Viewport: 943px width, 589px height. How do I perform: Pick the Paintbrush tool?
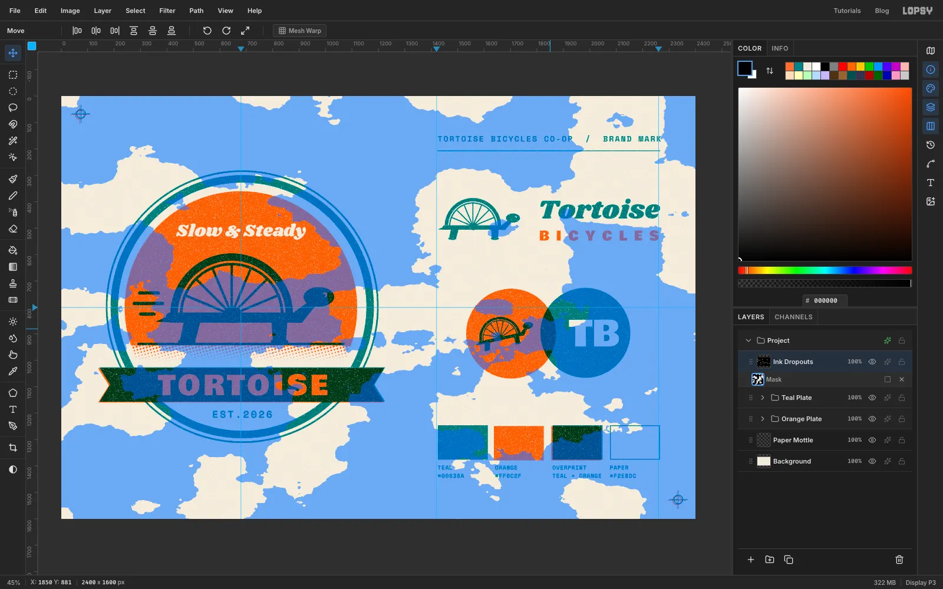click(13, 179)
